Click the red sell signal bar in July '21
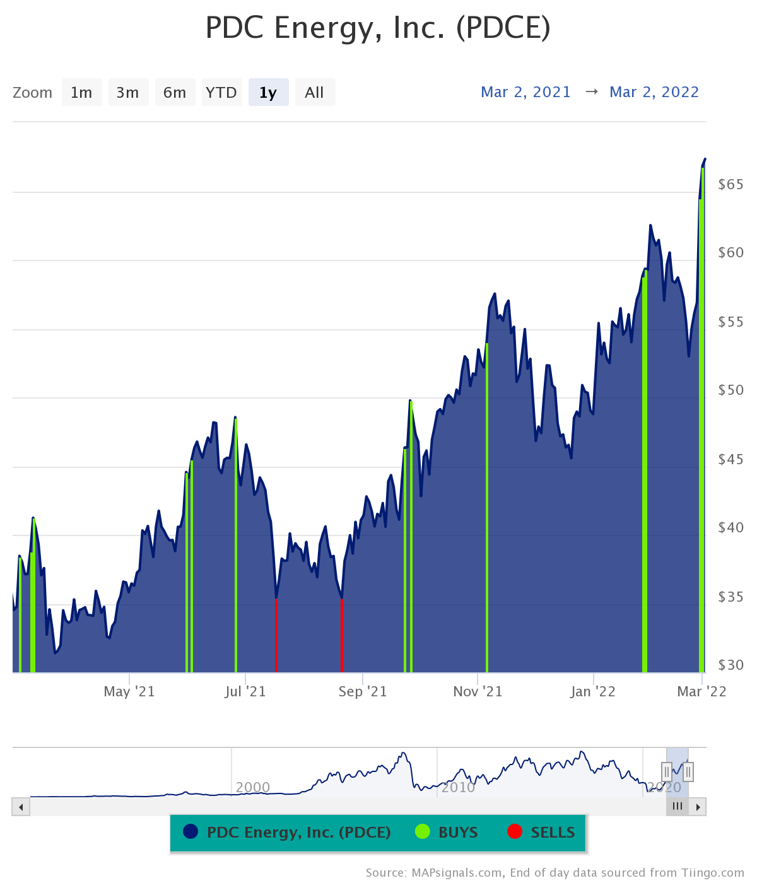Screen dimensions: 757x883 tap(276, 635)
